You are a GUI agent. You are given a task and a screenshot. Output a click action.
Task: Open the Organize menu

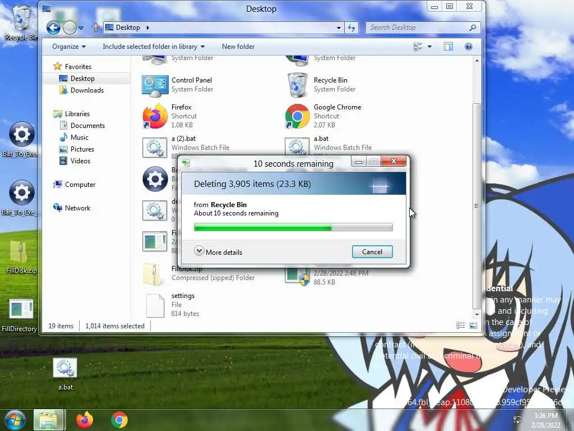tap(69, 47)
